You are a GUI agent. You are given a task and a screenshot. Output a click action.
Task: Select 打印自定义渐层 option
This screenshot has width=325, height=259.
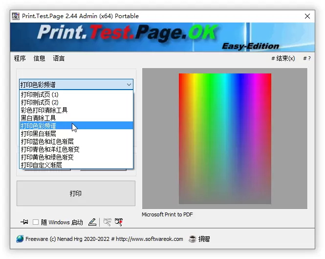coord(76,165)
